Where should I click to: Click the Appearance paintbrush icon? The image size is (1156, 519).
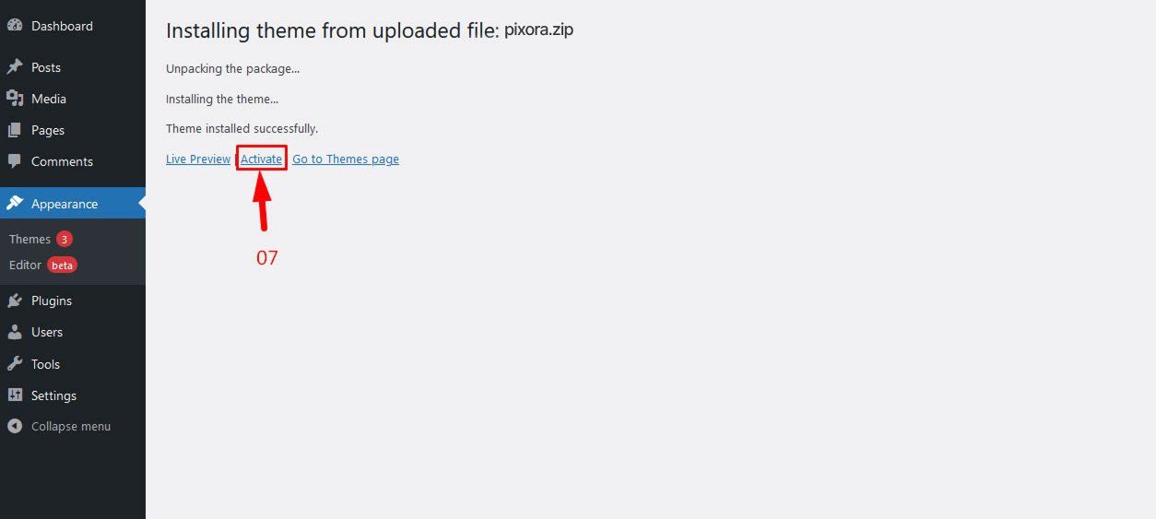point(15,204)
